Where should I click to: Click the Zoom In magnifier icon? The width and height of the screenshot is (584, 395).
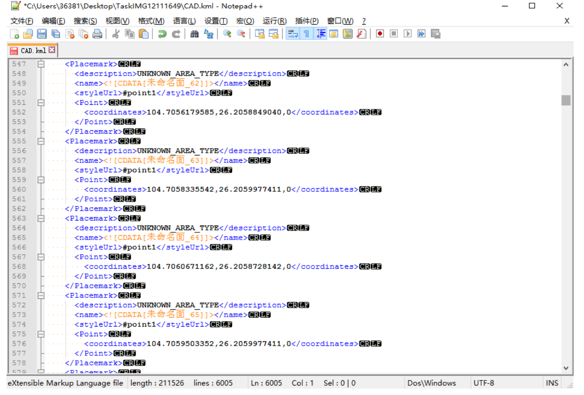tap(227, 34)
